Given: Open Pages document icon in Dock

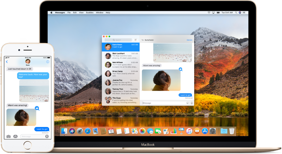Looking at the screenshot, I should (166, 131).
